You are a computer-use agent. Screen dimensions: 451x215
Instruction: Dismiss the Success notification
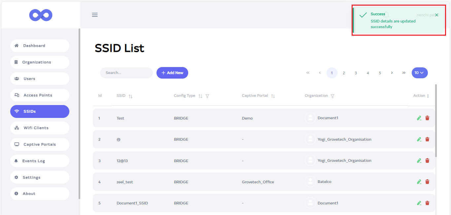[437, 15]
